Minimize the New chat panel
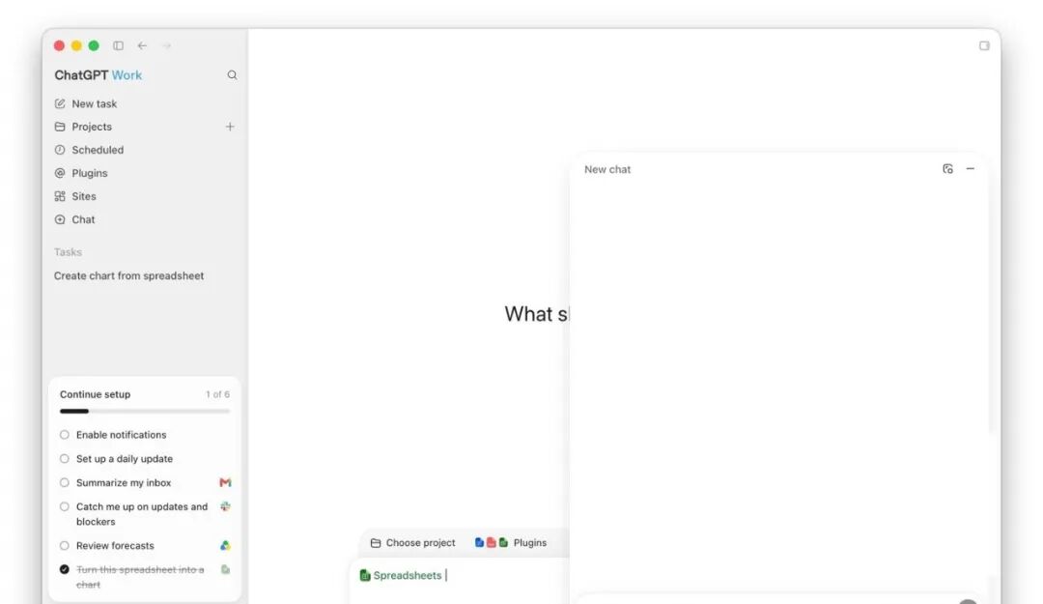Screen dimensions: 1043x604 (x=971, y=169)
